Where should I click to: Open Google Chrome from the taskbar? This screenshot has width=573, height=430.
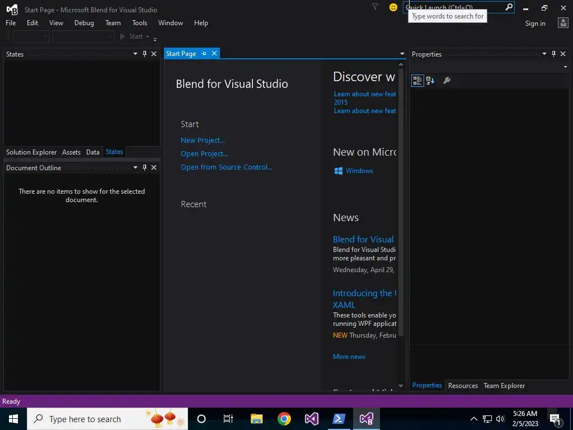point(284,419)
